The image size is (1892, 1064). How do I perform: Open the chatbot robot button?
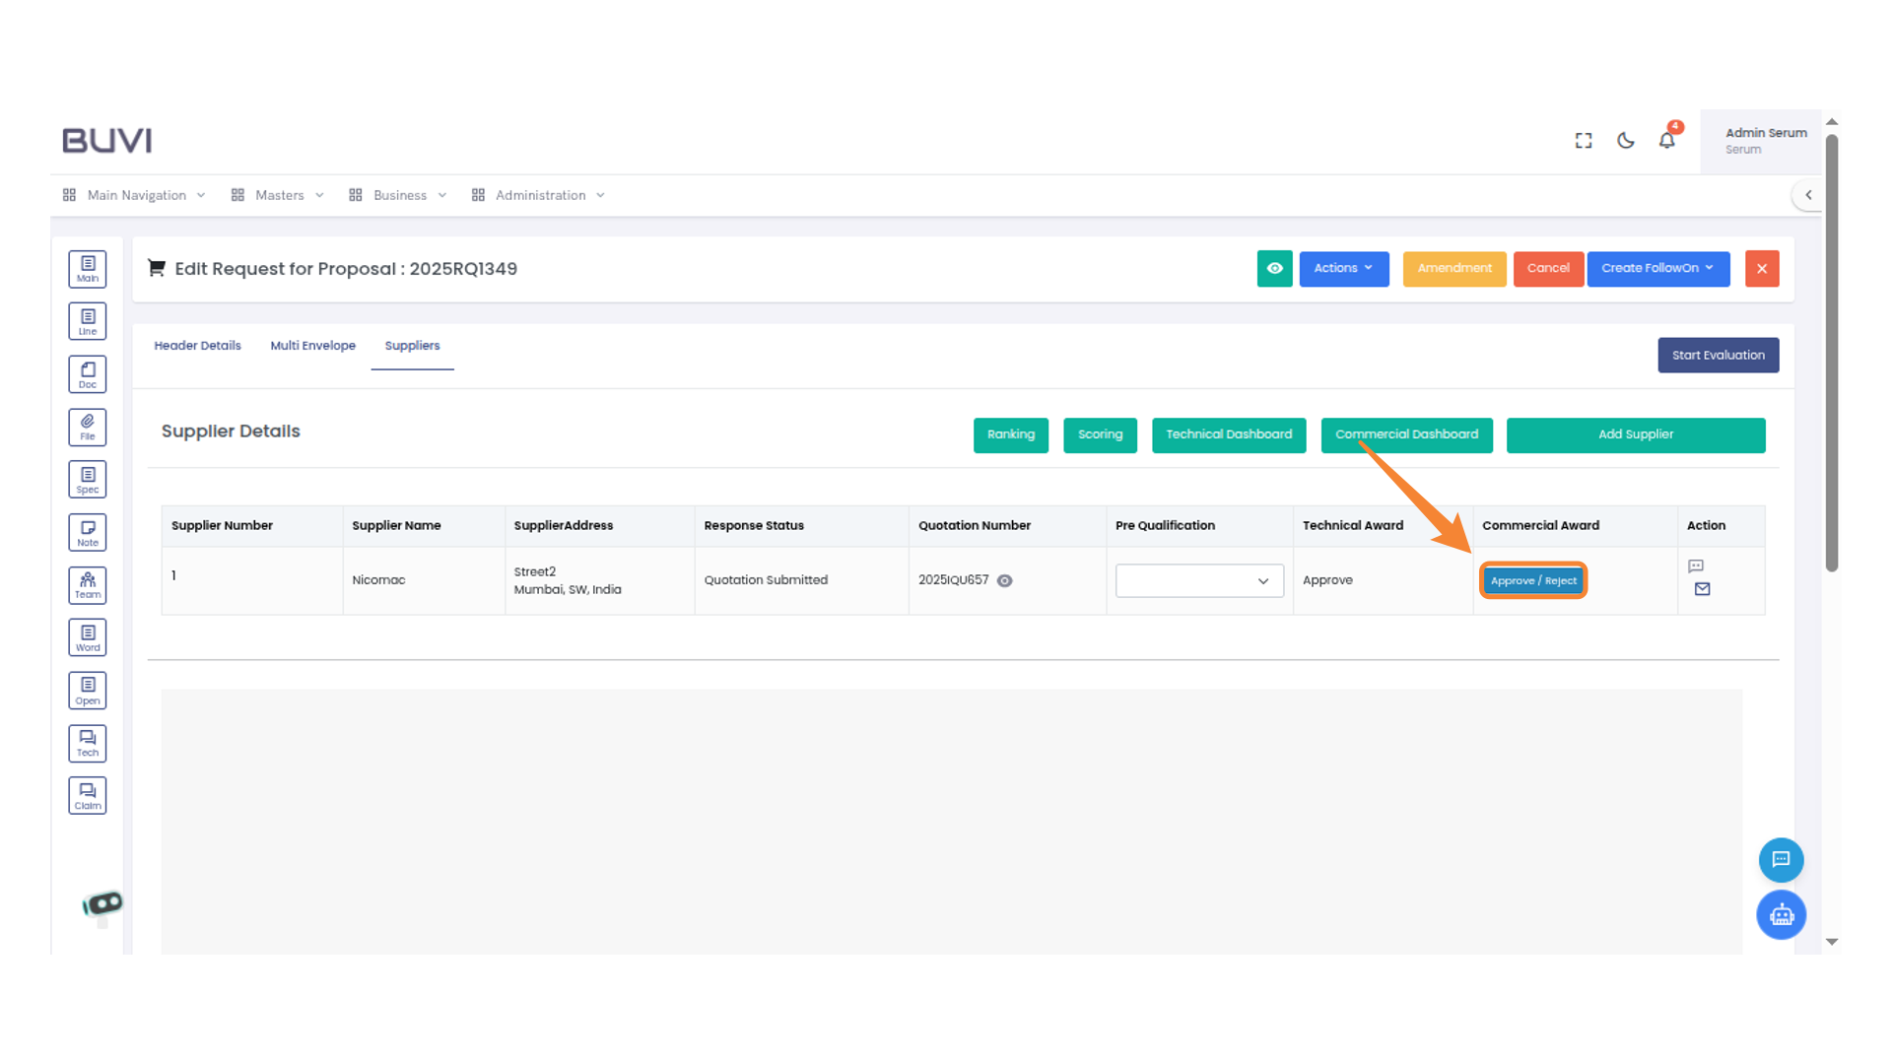coord(1781,915)
